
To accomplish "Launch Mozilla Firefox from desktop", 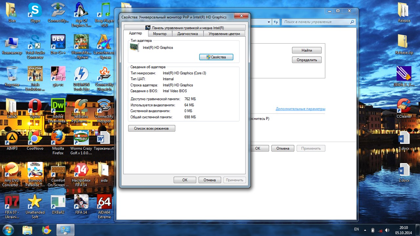I will (x=58, y=138).
